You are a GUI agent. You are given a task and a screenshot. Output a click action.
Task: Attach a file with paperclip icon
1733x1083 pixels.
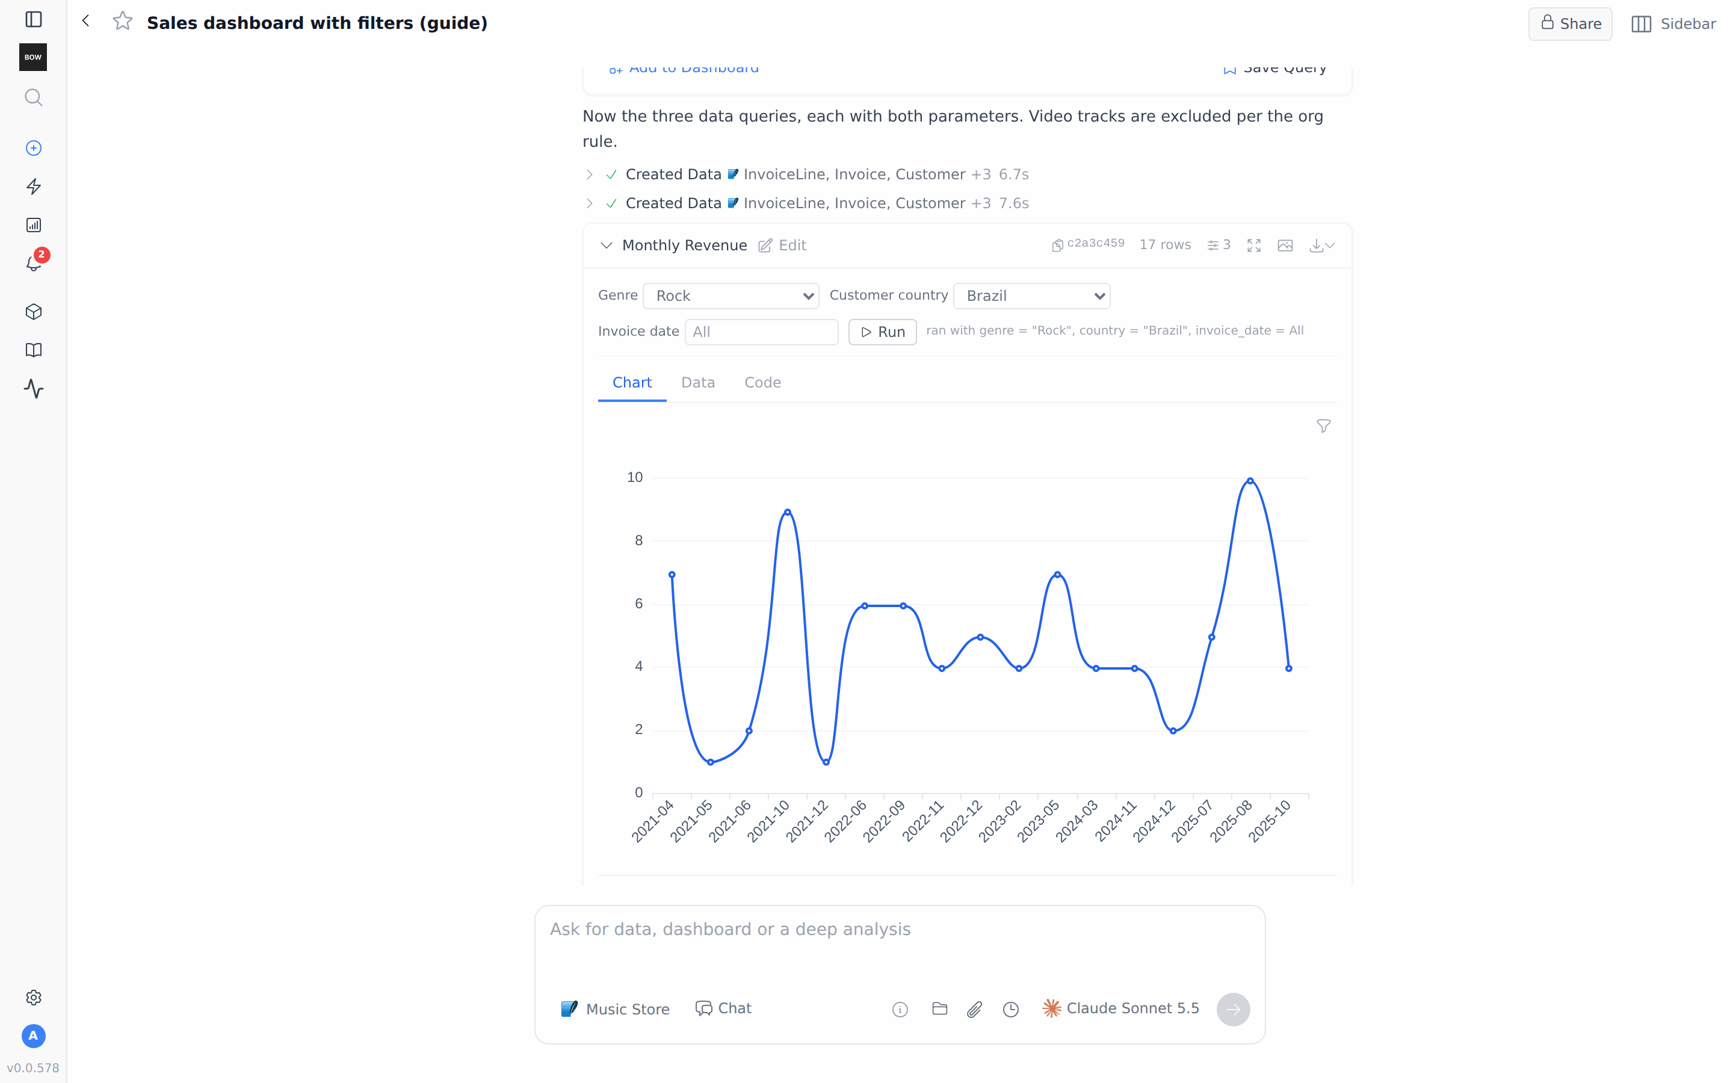[975, 1009]
